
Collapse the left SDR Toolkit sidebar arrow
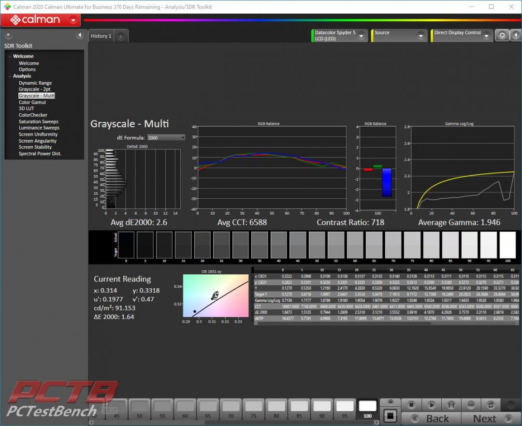pos(80,36)
